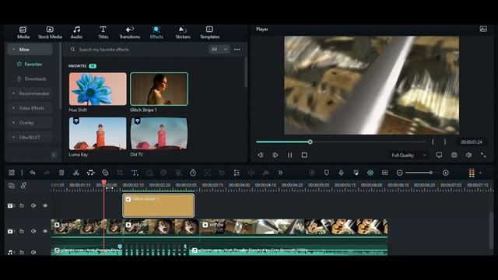This screenshot has height=280, width=498.
Task: Expand the Overlay category
Action: [x=30, y=123]
